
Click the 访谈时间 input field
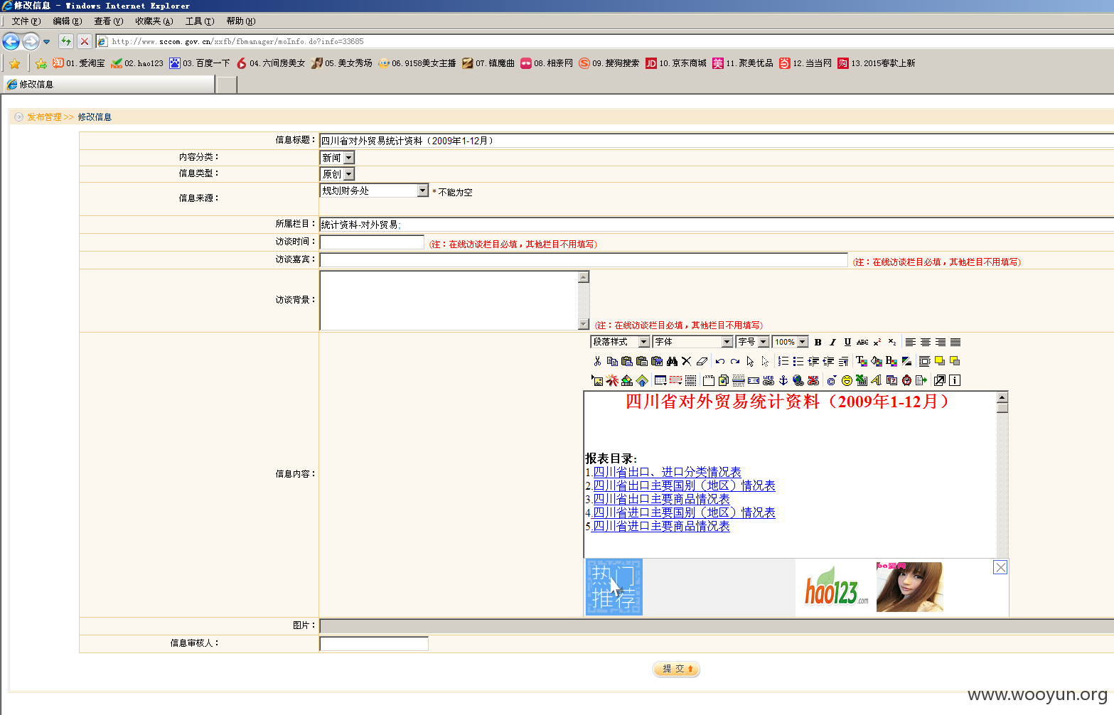[372, 242]
